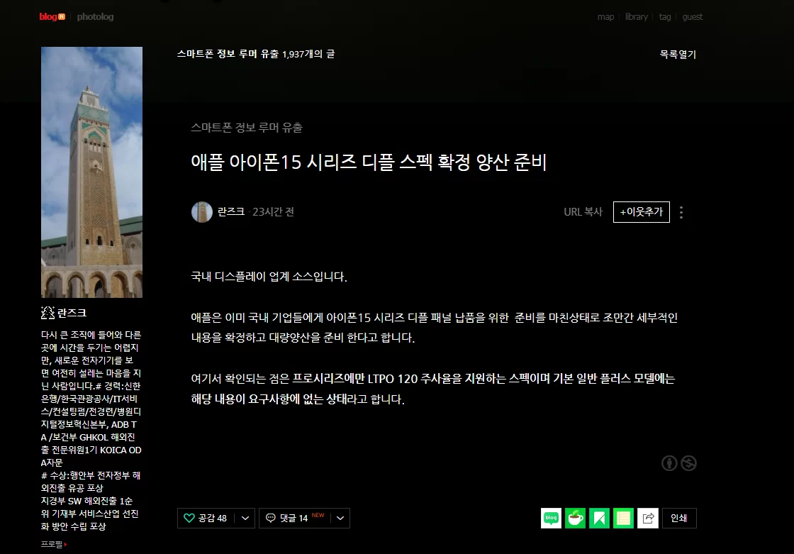Click the 란즈크 nickname in the sidebar

click(72, 314)
